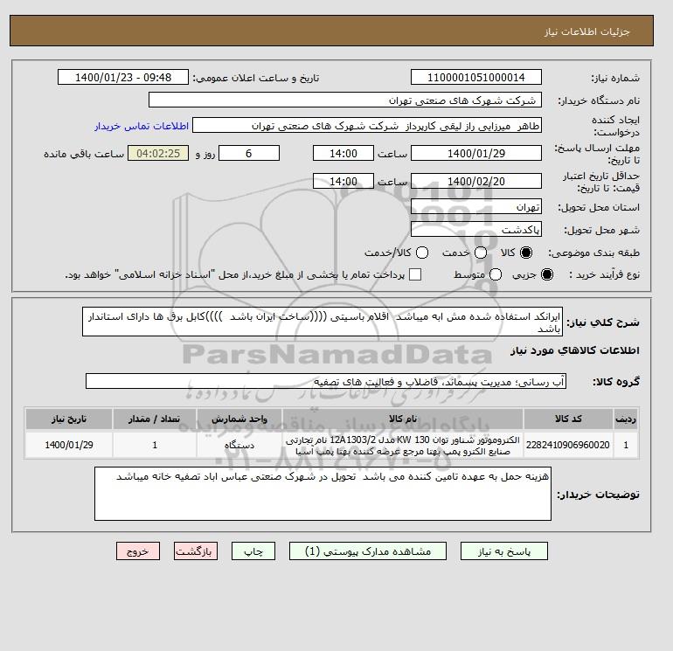Click response deadline date 1400/01/29 field
The height and width of the screenshot is (651, 673).
coord(476,153)
